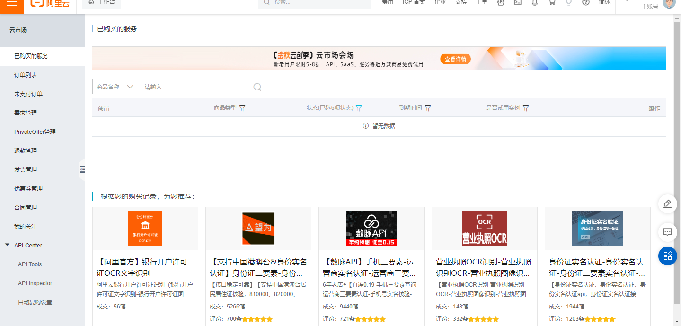Open the hamburger menu in the top bar

tap(12, 3)
